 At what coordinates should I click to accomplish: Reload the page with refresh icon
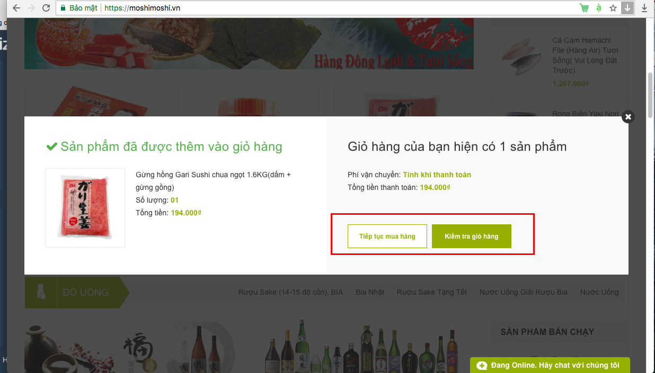46,8
